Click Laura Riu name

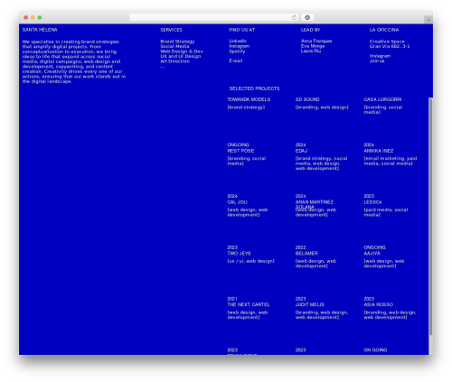point(311,51)
